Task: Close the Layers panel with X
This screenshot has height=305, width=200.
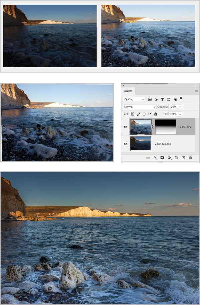Action: (124, 86)
